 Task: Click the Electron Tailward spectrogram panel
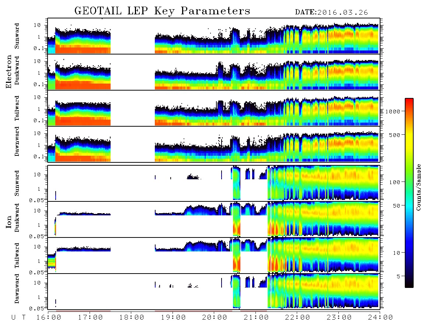point(214,108)
